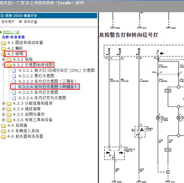Select 4.3.1 规格 folder label
The height and width of the screenshot is (183, 184).
(x=23, y=59)
